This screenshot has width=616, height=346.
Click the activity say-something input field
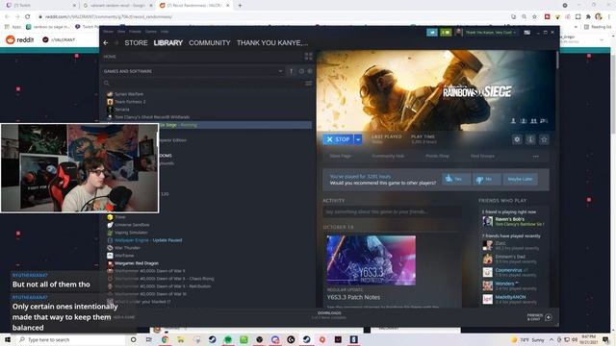click(x=392, y=211)
